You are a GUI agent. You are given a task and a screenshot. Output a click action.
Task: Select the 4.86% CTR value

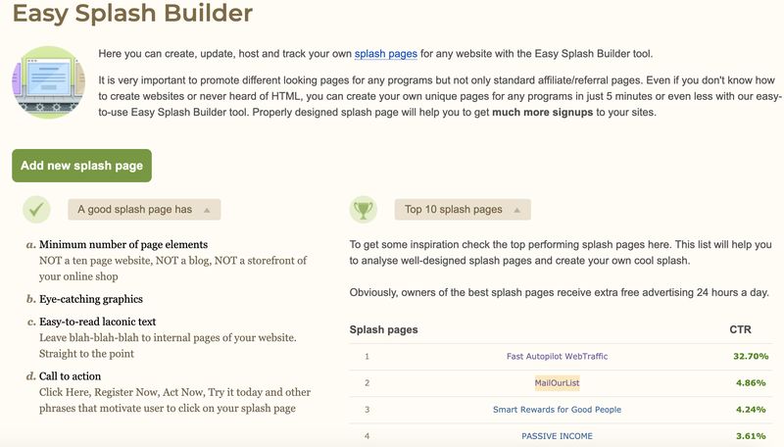click(751, 382)
